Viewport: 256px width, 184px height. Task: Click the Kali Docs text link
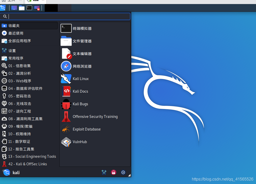coord(80,91)
